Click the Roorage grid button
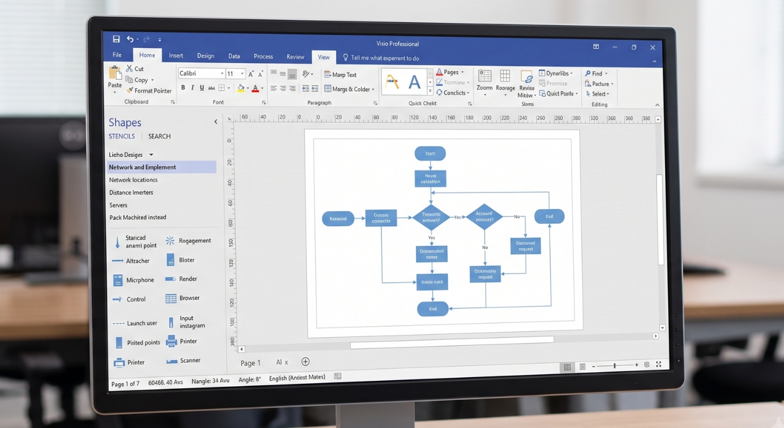The width and height of the screenshot is (784, 428). coord(505,82)
